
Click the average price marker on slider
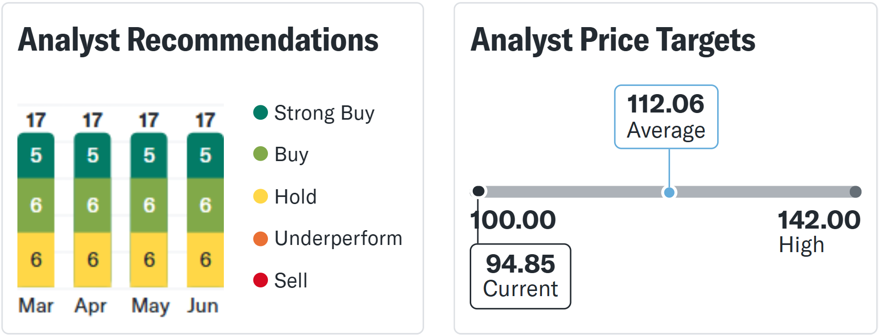(668, 192)
